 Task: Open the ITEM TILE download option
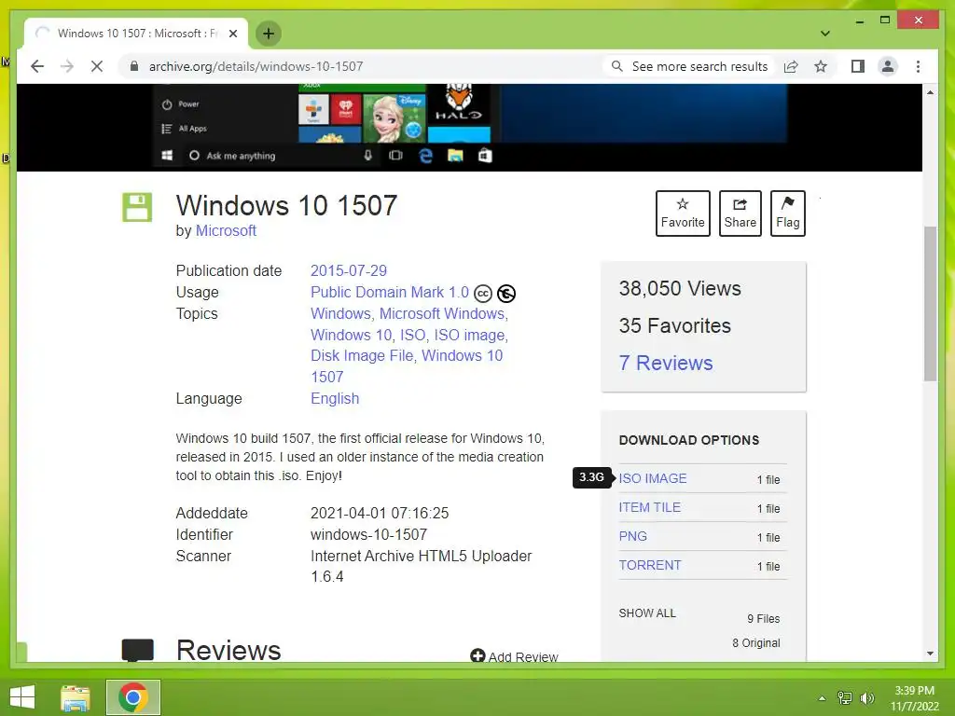pyautogui.click(x=649, y=507)
